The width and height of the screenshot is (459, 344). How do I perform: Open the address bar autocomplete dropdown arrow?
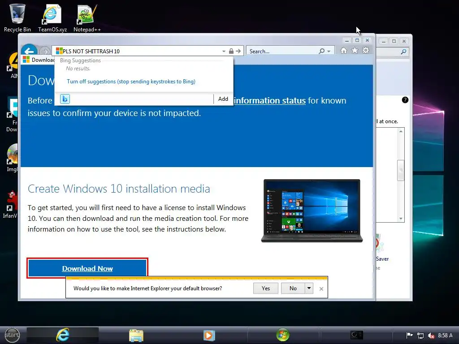(224, 51)
